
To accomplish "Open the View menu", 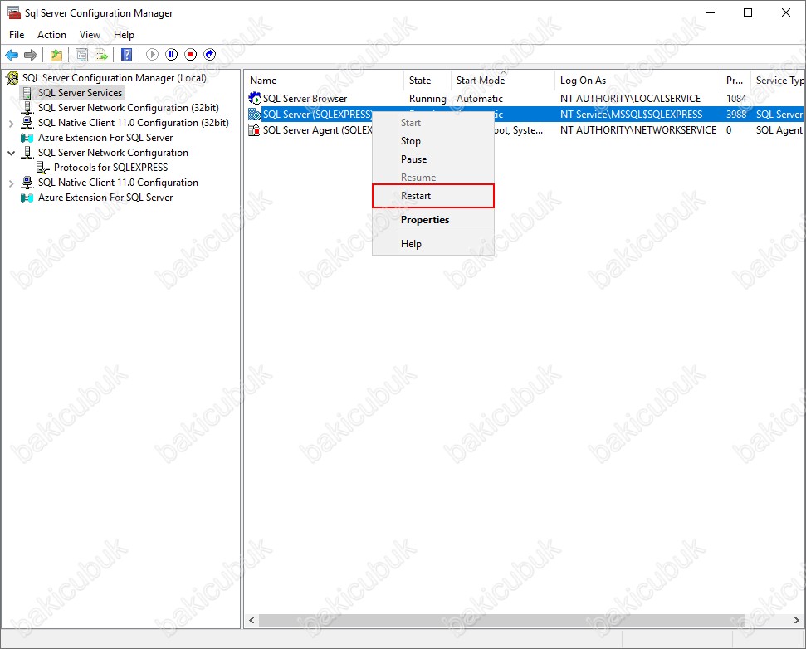I will [90, 34].
